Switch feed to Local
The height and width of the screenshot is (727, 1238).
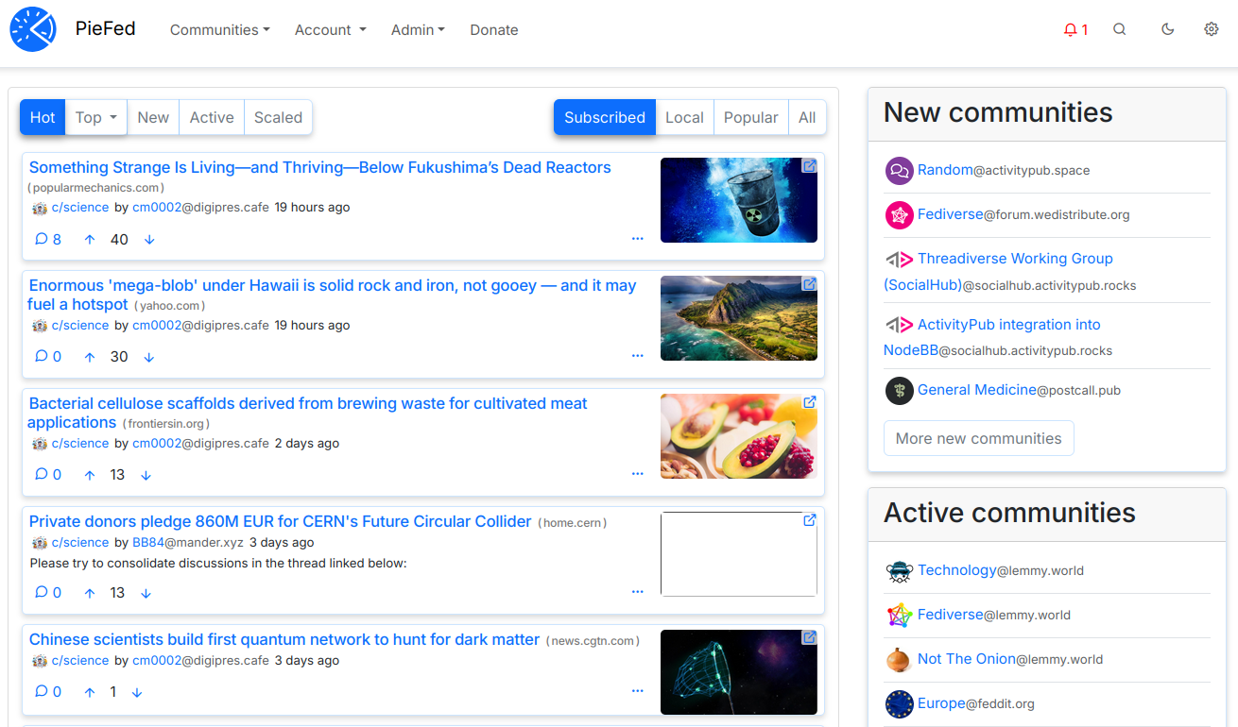pyautogui.click(x=684, y=118)
